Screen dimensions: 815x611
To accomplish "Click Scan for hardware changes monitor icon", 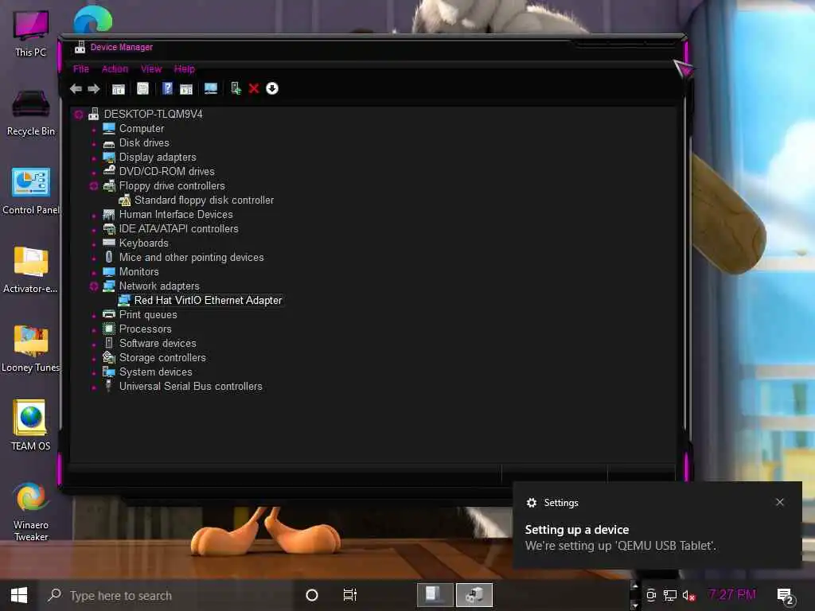I will (211, 89).
